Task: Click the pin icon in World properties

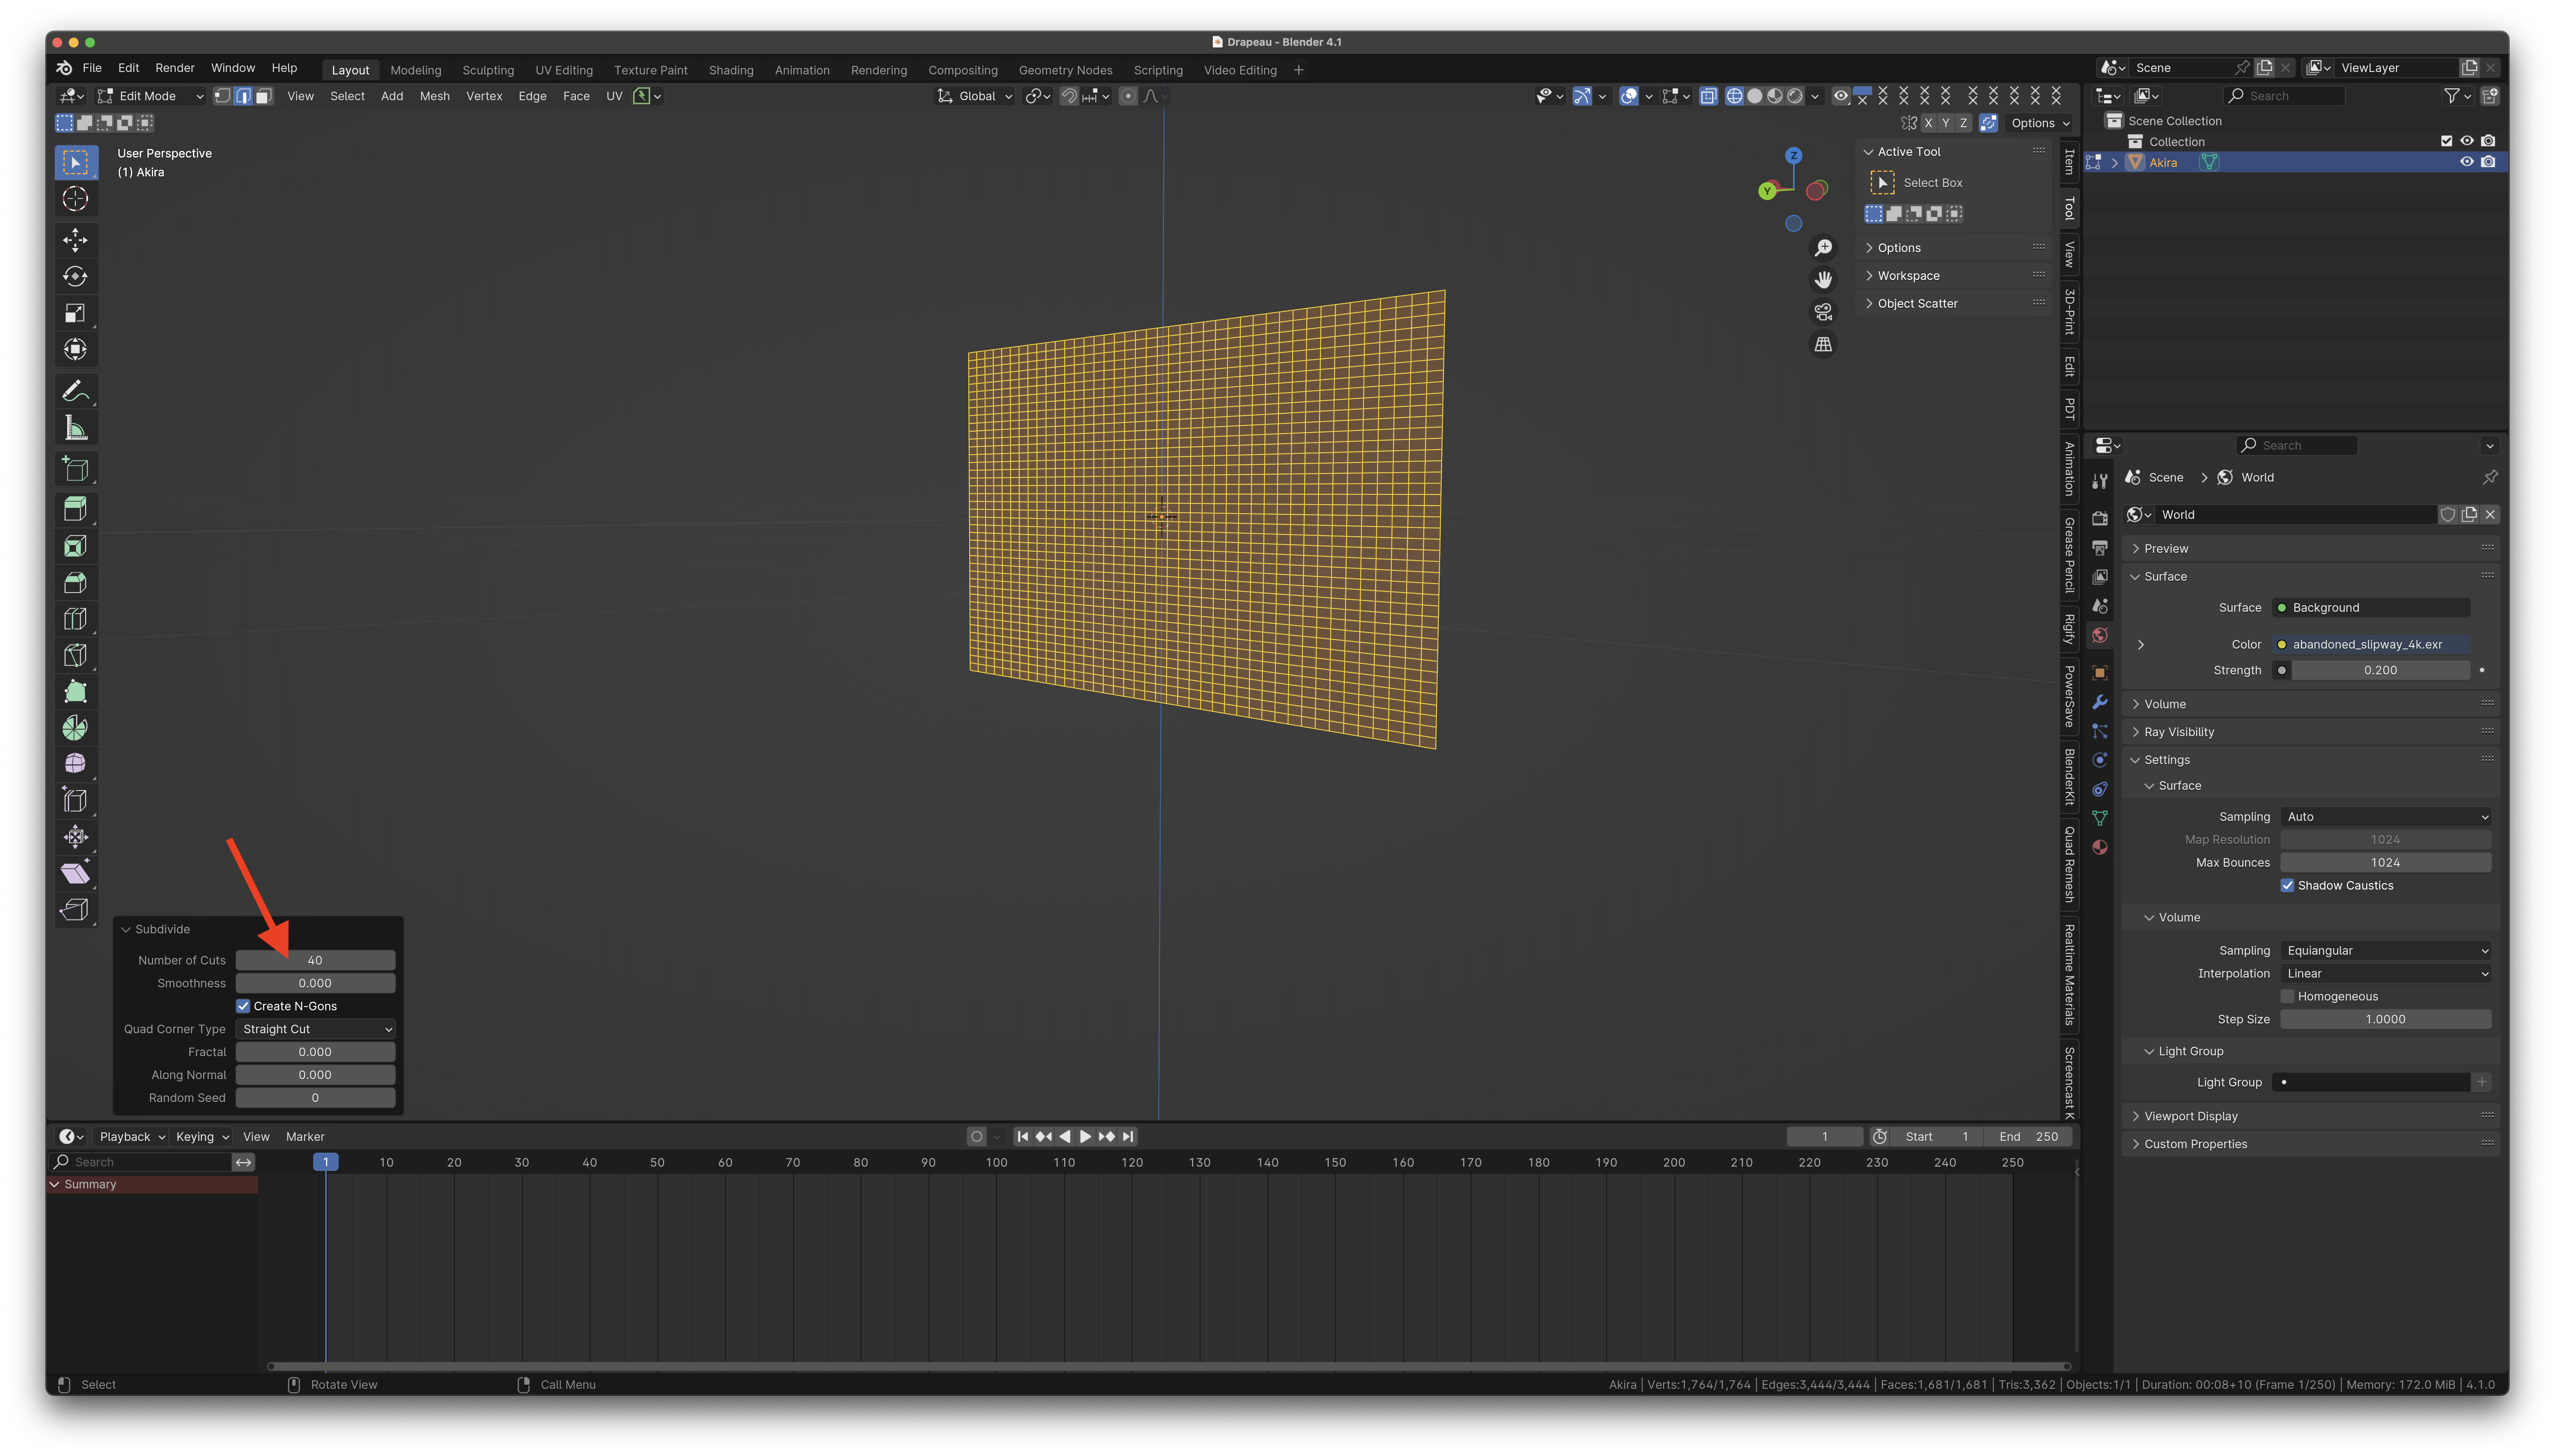Action: pos(2490,477)
